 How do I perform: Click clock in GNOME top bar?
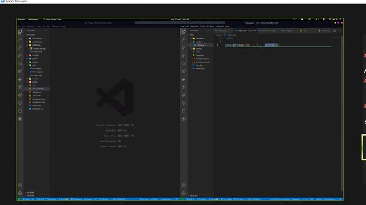pos(180,19)
